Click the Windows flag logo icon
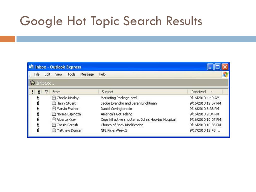Viewport: 256px width, 192px height. pyautogui.click(x=225, y=74)
